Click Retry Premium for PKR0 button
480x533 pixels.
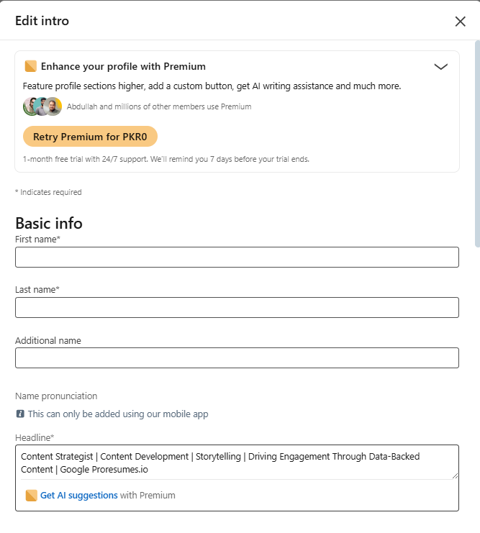[90, 137]
